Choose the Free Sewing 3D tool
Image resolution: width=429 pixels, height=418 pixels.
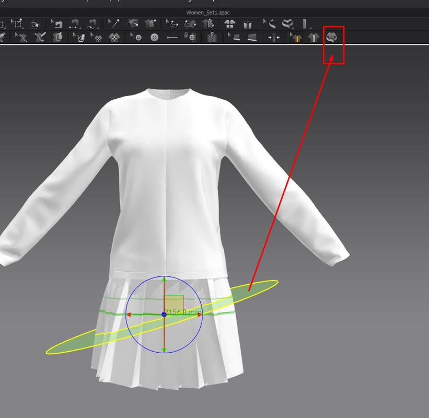click(x=92, y=24)
